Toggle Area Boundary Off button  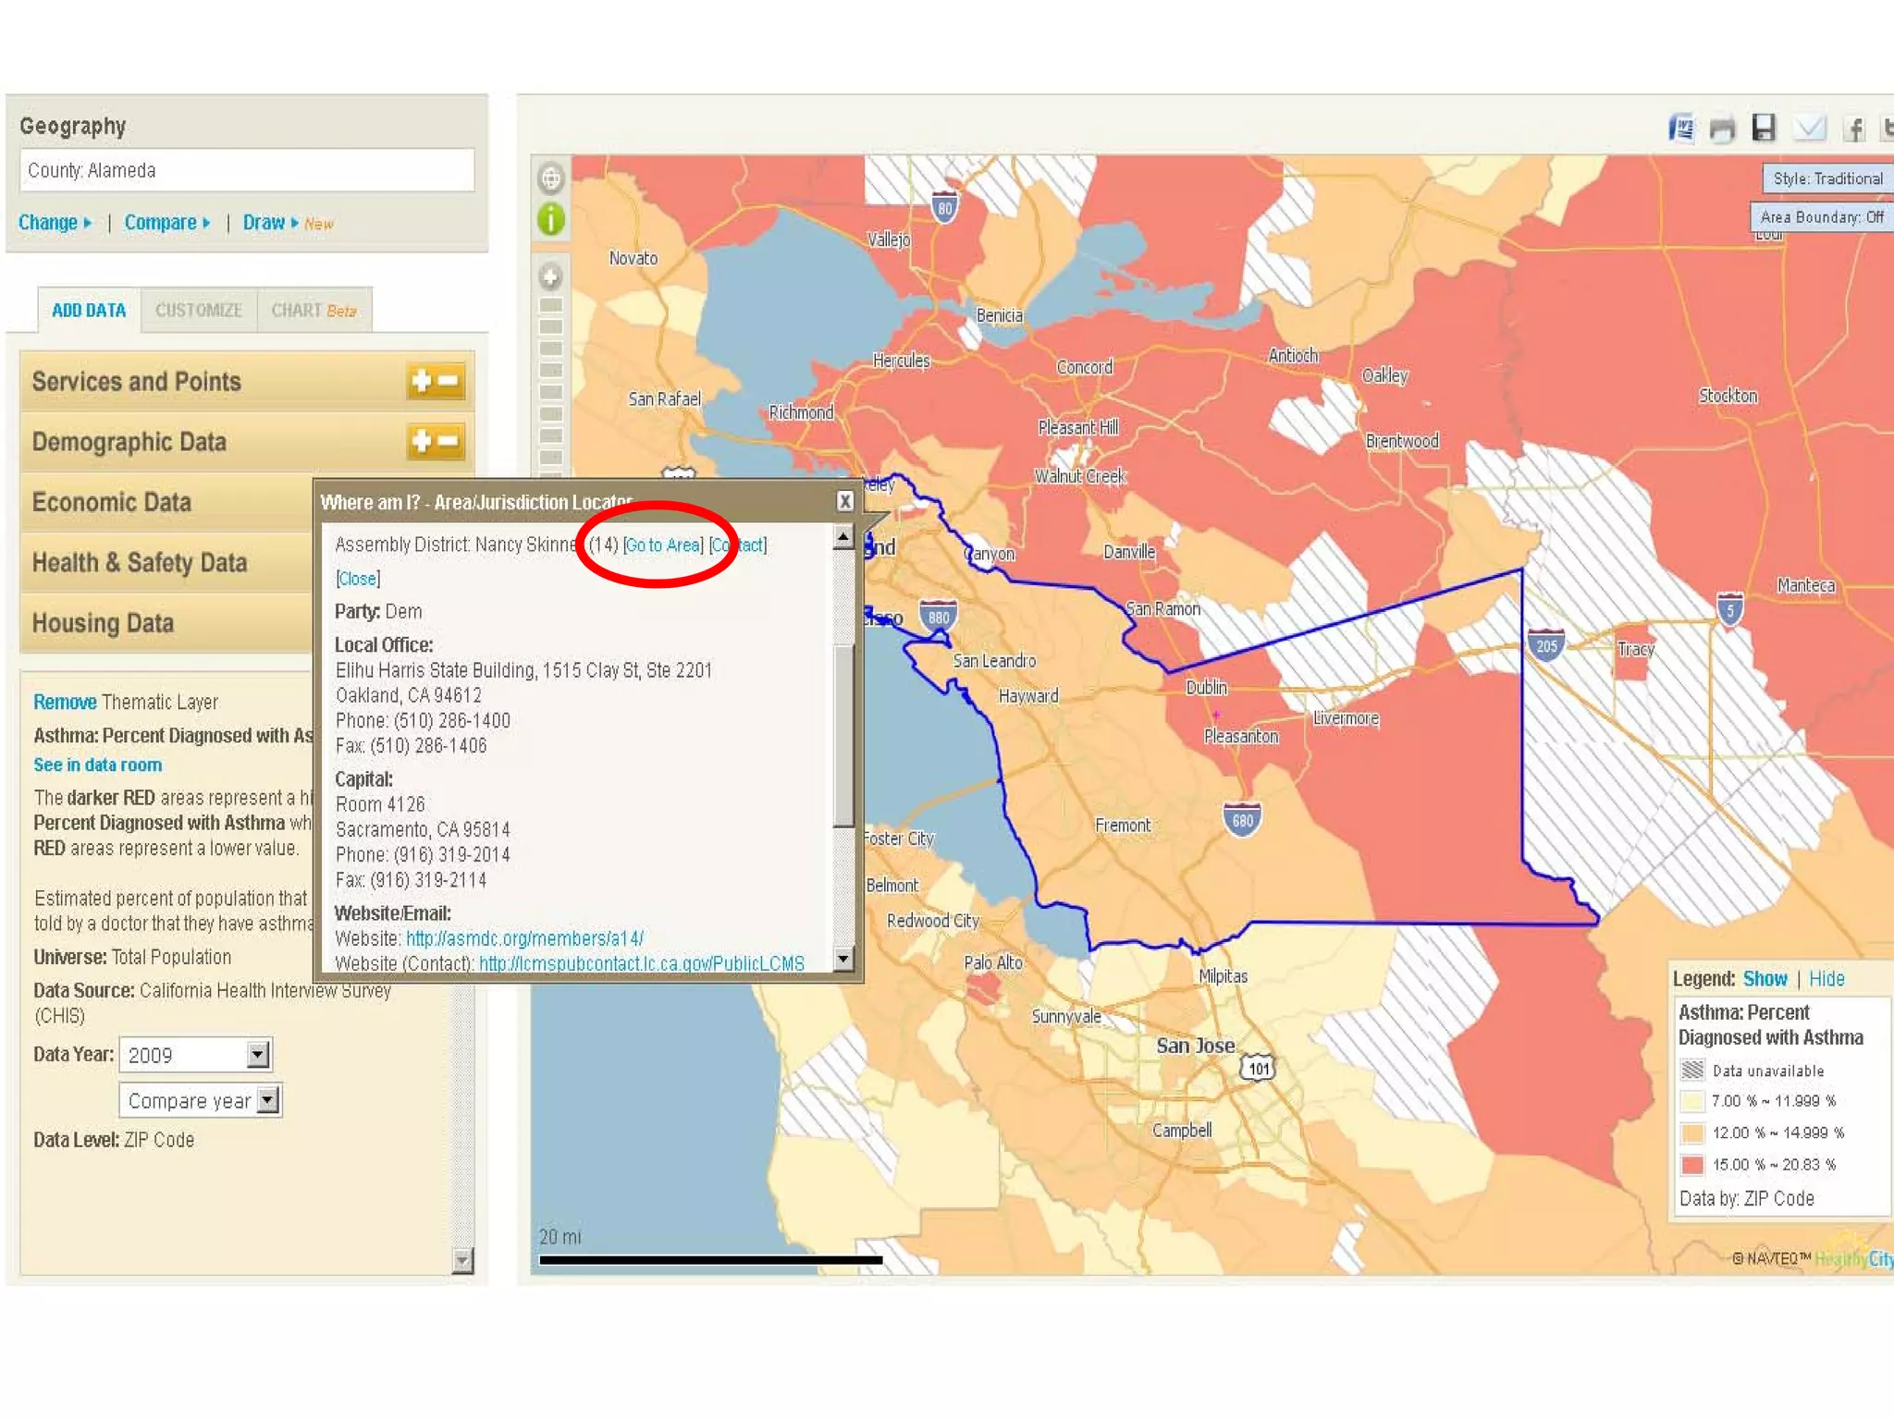coord(1821,217)
